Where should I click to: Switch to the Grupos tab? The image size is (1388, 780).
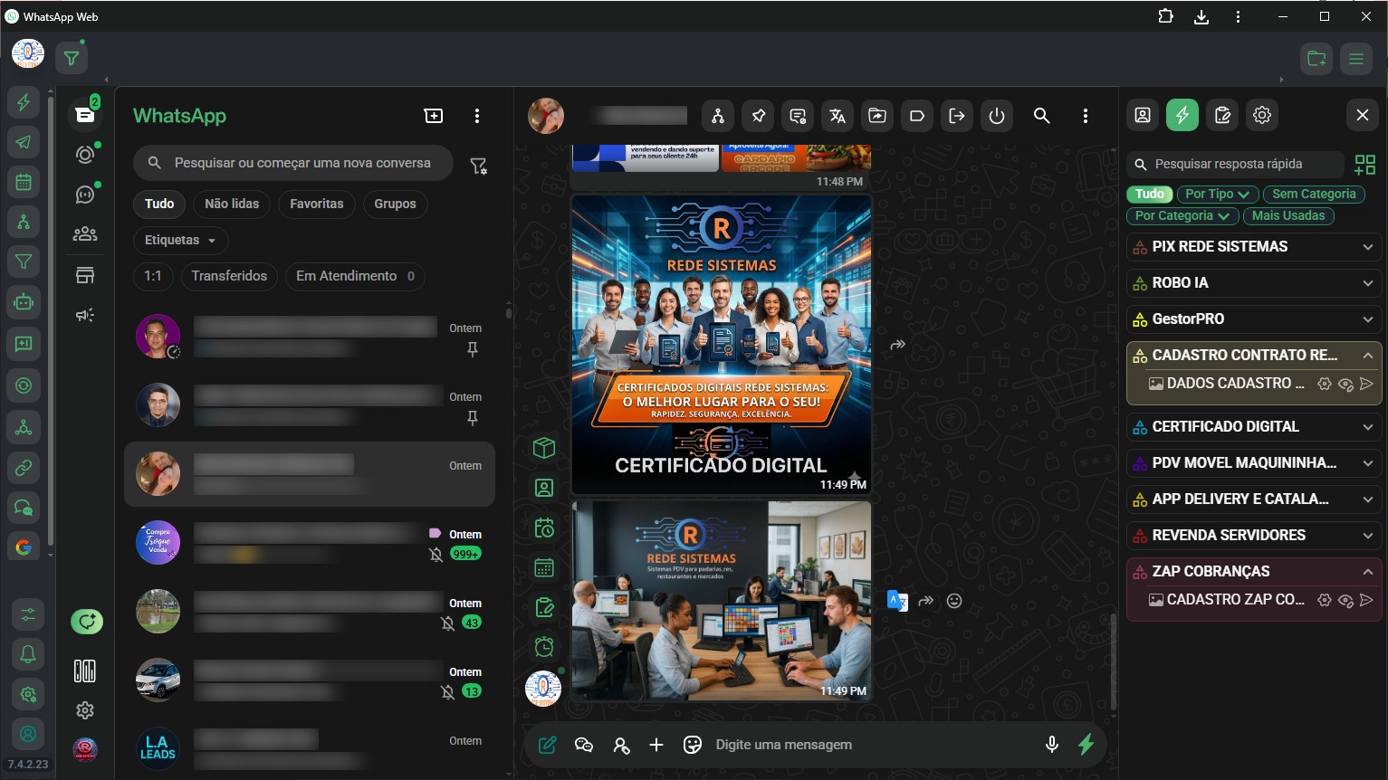click(x=395, y=204)
